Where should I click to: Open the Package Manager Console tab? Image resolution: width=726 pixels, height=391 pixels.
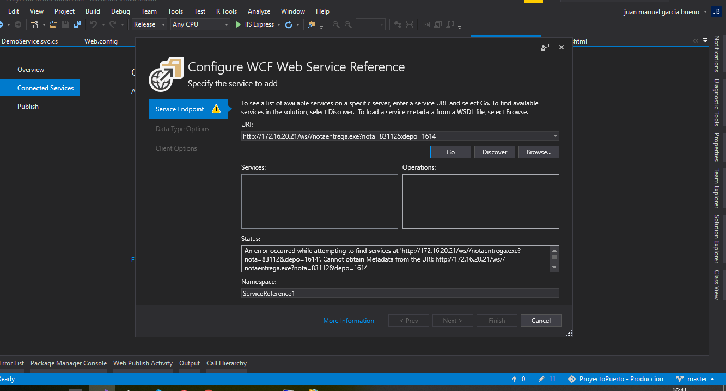click(x=69, y=363)
